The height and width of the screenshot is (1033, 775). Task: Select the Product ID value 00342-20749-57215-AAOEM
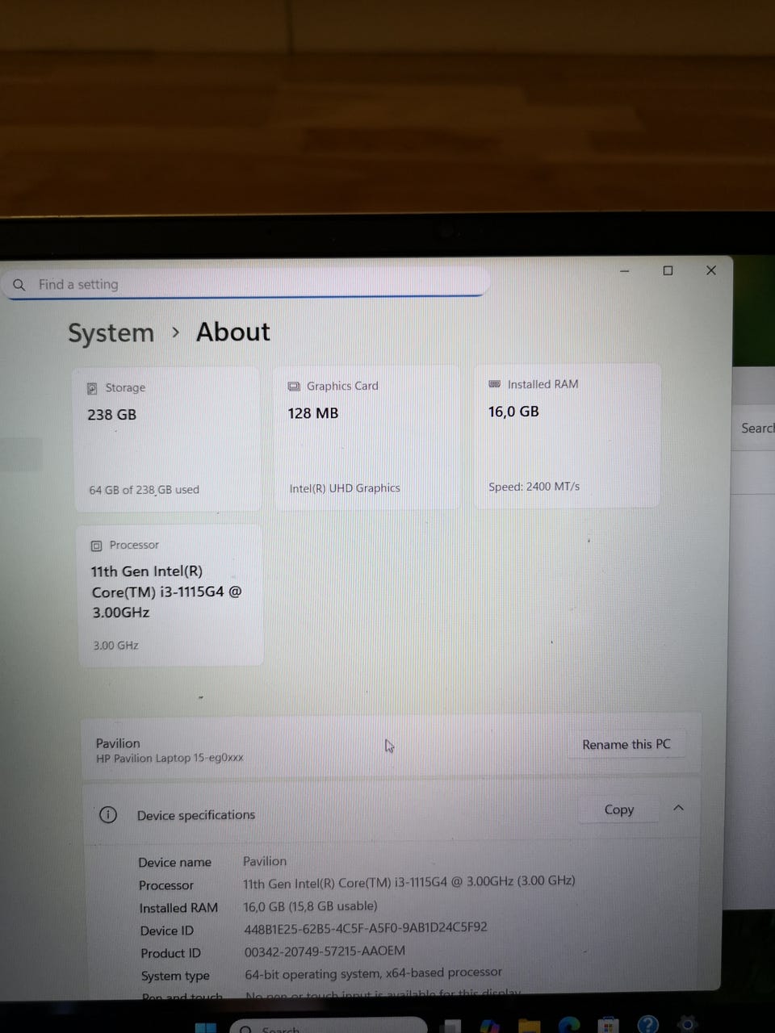[x=325, y=951]
